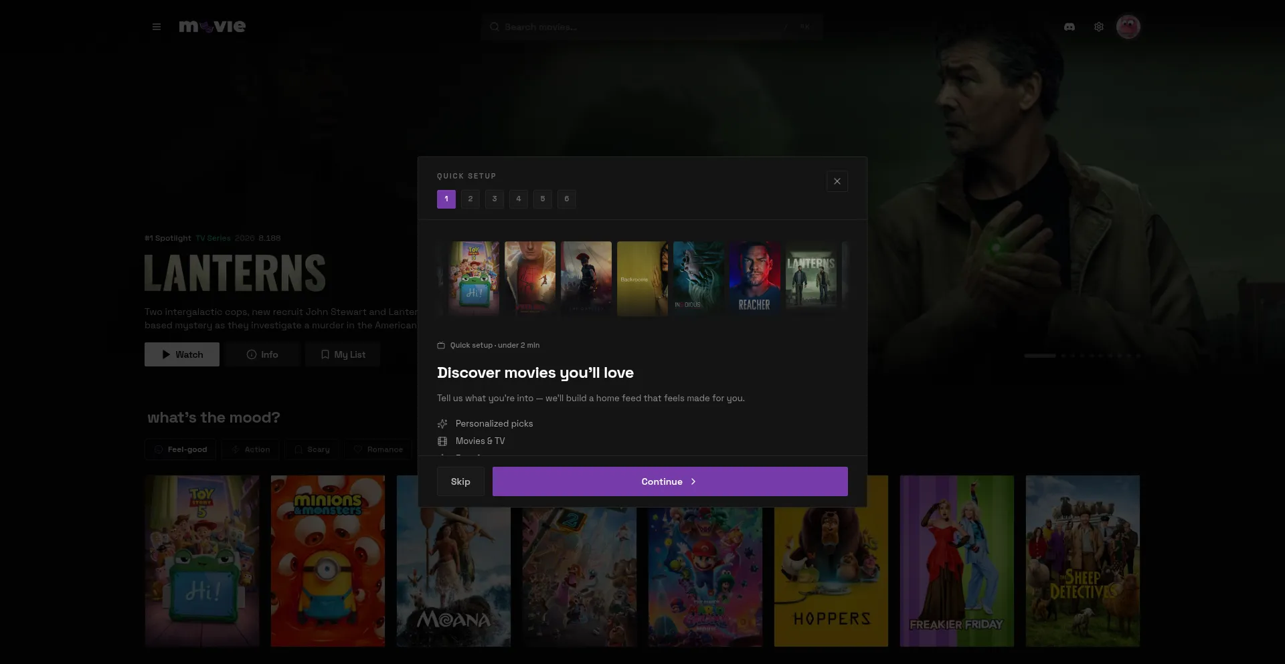
Task: Open the Sheep Detectives poster card
Action: click(x=1083, y=561)
